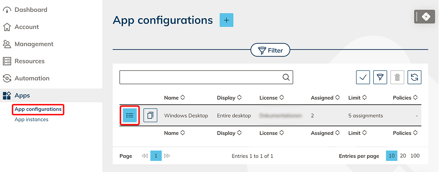This screenshot has height=172, width=439.
Task: Sort by the License column header
Action: click(x=271, y=98)
